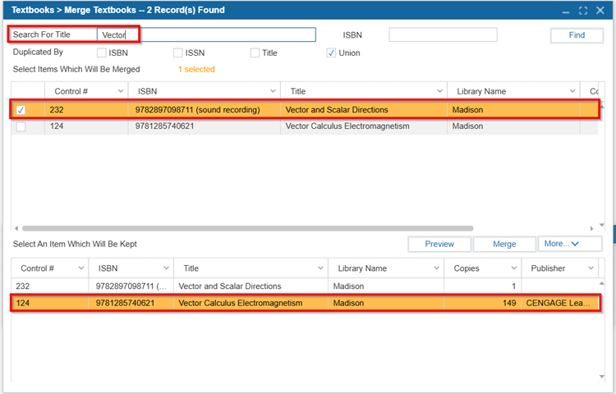
Task: Select the top grid title Vector and Scalar Directions
Action: click(x=337, y=110)
